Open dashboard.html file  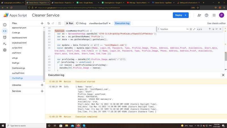click(19, 38)
